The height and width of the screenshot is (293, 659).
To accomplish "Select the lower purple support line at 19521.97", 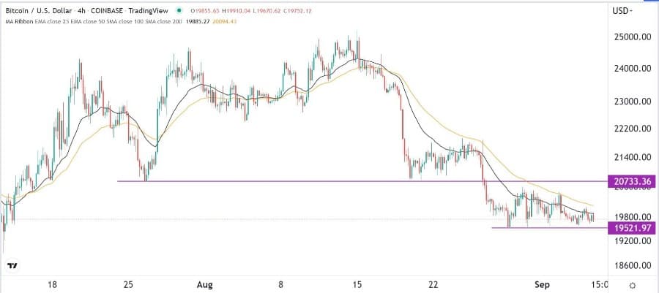I will (550, 228).
